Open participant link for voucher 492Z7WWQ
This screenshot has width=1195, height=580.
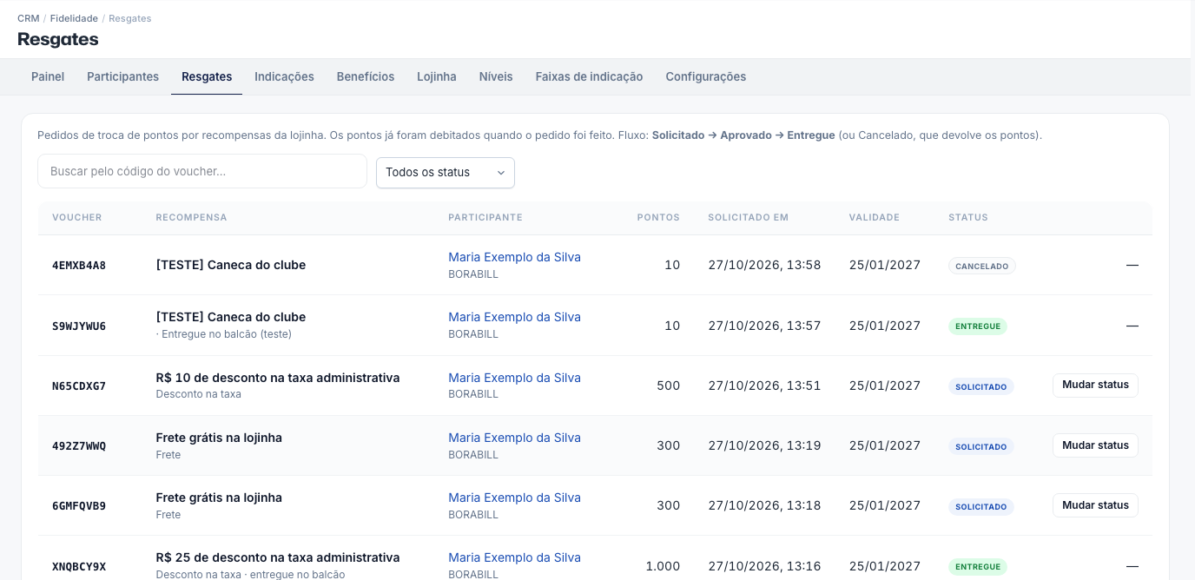point(514,438)
